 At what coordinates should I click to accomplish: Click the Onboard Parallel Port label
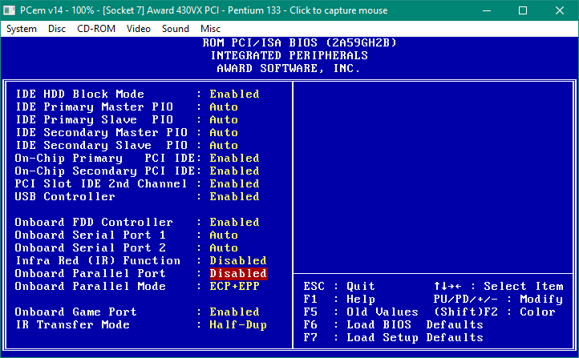(x=91, y=273)
